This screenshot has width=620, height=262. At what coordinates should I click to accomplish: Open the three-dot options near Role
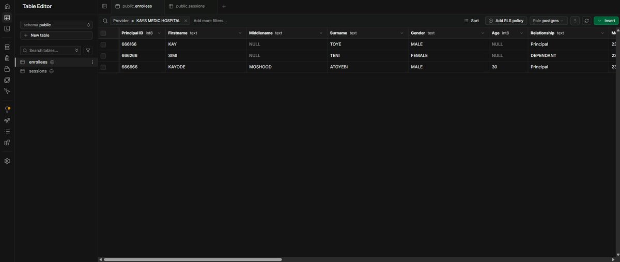coord(575,21)
